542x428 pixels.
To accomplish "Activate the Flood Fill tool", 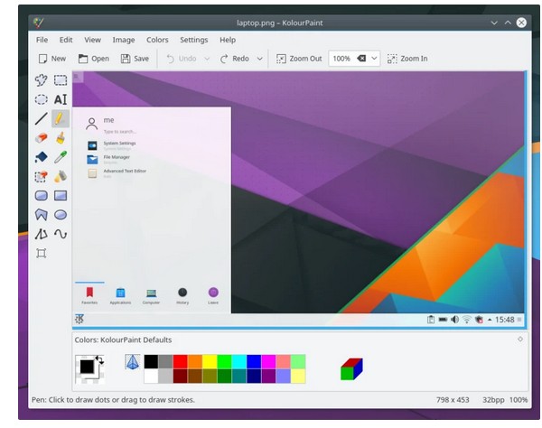I will (x=42, y=157).
